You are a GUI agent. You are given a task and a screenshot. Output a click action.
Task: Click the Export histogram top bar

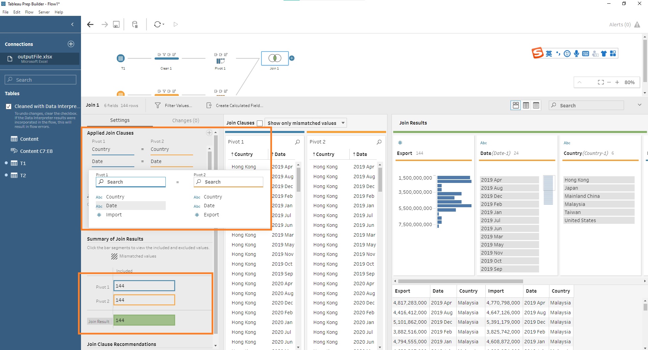click(x=454, y=178)
